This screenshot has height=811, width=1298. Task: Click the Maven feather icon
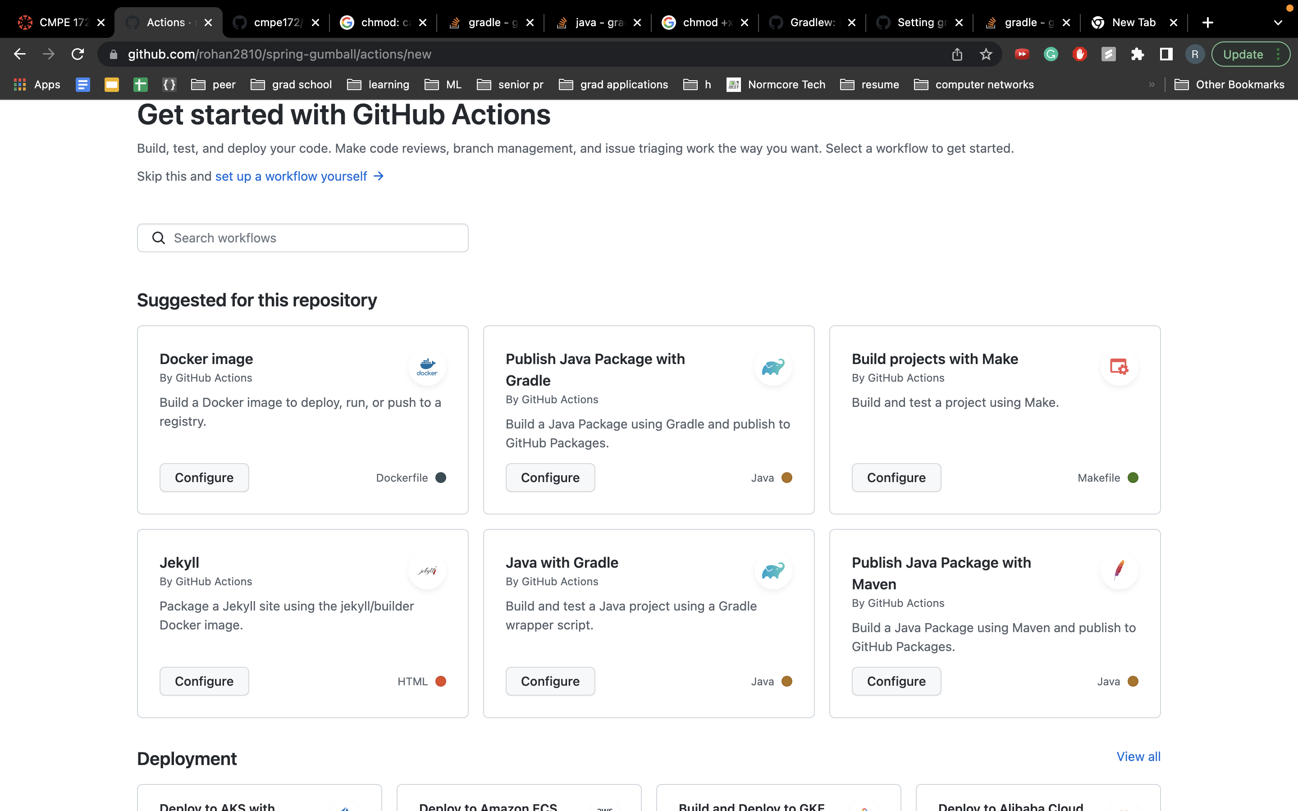[x=1119, y=570]
